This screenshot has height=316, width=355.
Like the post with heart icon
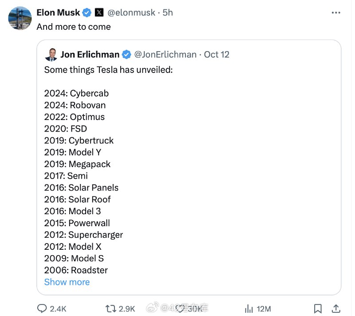[x=181, y=308]
